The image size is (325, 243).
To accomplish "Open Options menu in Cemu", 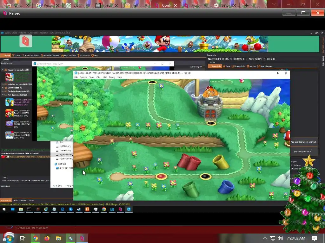I will [x=83, y=77].
